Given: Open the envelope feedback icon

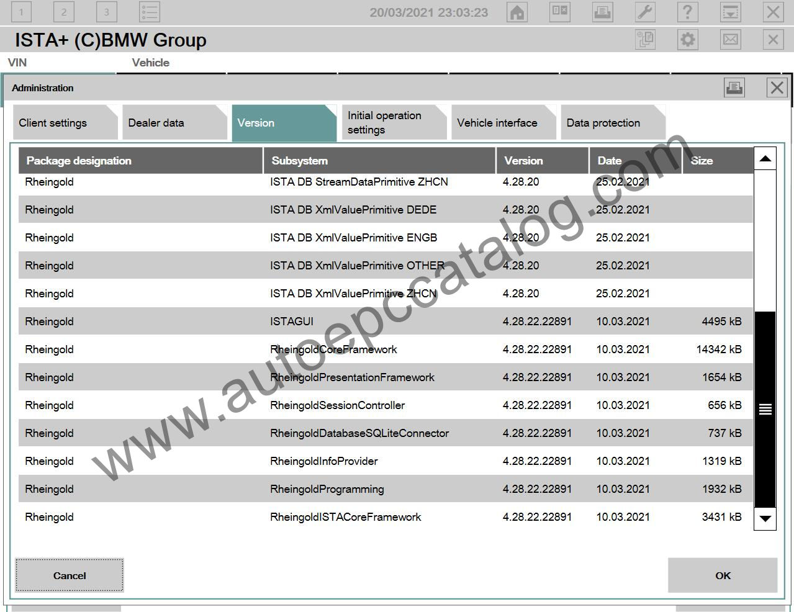Looking at the screenshot, I should coord(730,40).
